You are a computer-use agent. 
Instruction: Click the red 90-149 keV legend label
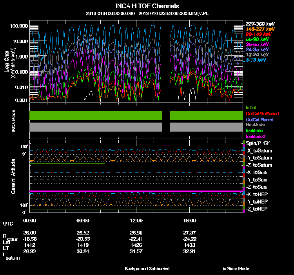260,34
